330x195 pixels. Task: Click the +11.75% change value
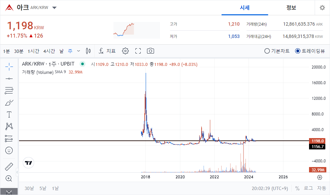point(17,36)
